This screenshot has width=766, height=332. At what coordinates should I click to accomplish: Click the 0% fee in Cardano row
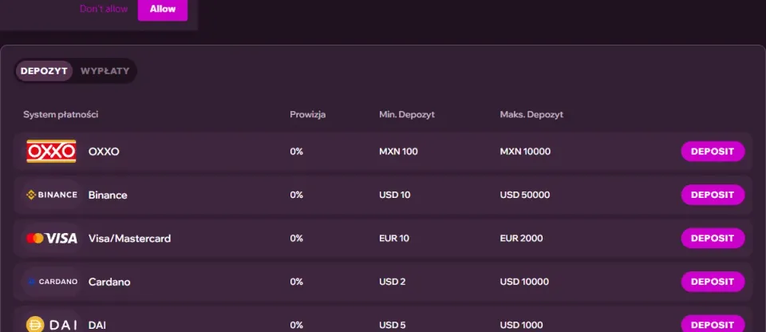click(x=297, y=282)
